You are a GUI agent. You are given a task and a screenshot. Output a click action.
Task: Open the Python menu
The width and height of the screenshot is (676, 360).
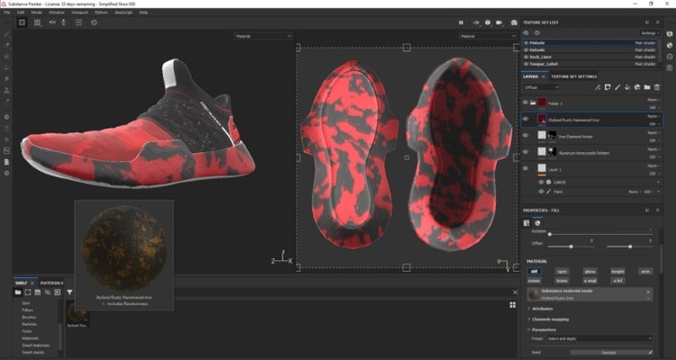pyautogui.click(x=101, y=13)
